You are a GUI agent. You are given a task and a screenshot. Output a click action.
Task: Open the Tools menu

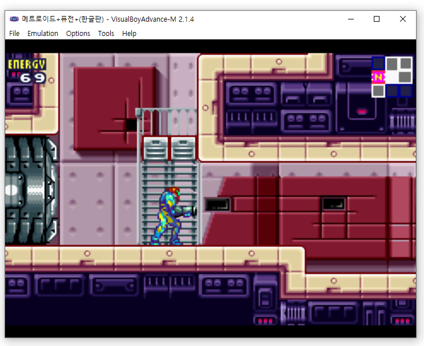point(106,34)
